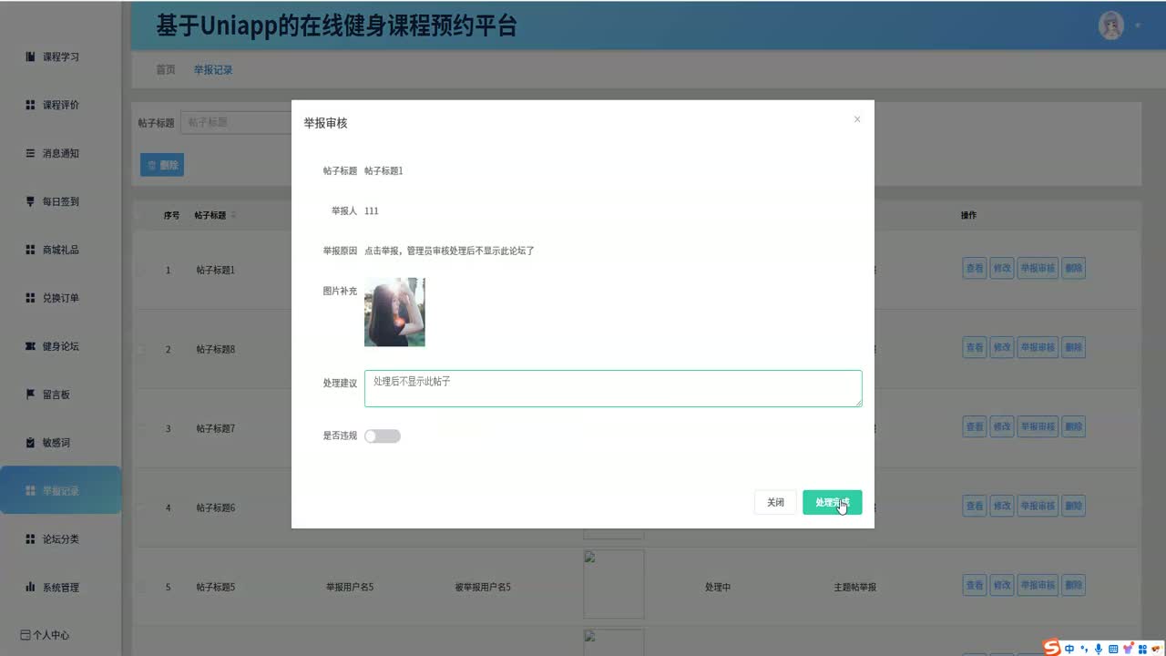Click the 举报审核 dialog title
The image size is (1166, 656).
[325, 123]
